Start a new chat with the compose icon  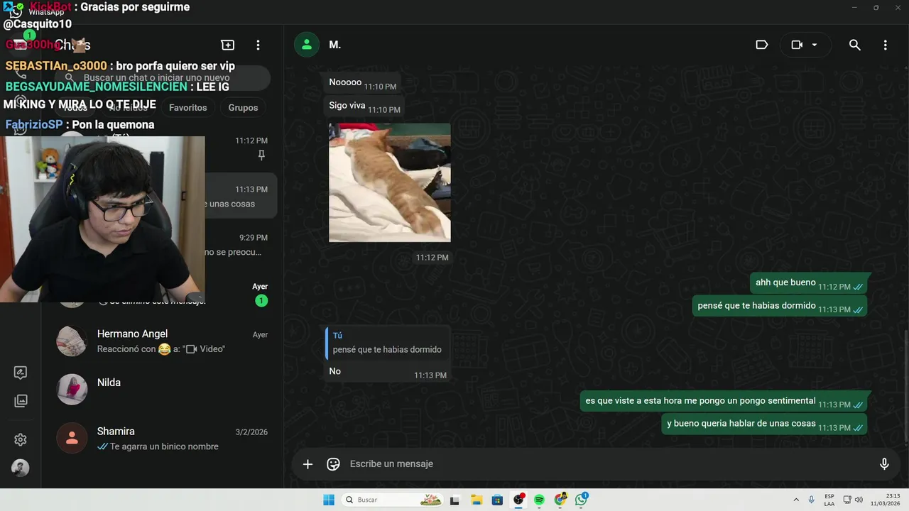228,45
